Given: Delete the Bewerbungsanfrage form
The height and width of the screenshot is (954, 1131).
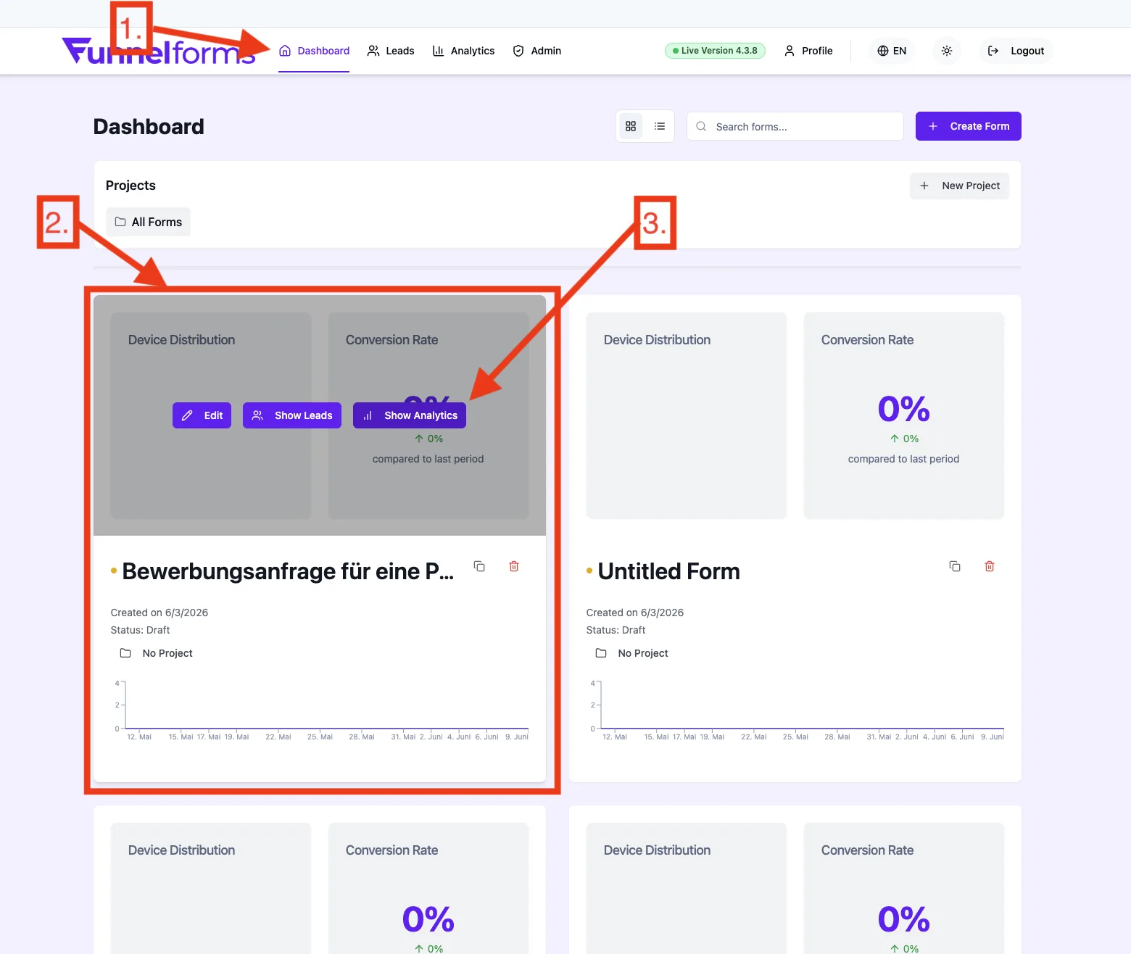Looking at the screenshot, I should (514, 566).
